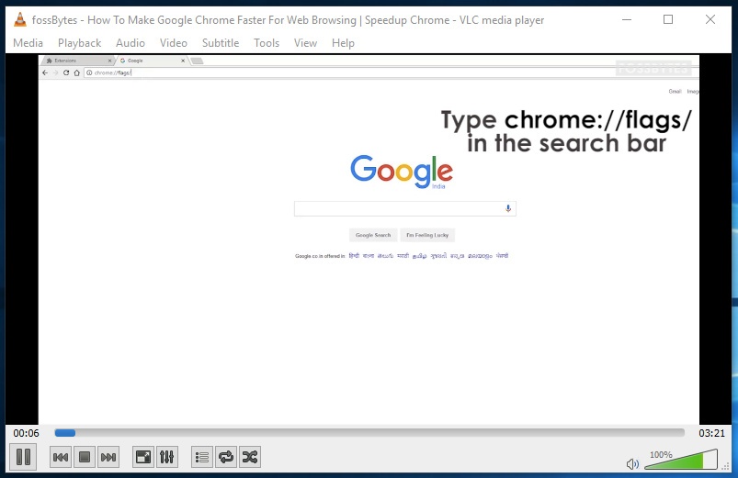Viewport: 738px width, 478px height.
Task: Show extended settings equalizer icon
Action: pyautogui.click(x=166, y=457)
